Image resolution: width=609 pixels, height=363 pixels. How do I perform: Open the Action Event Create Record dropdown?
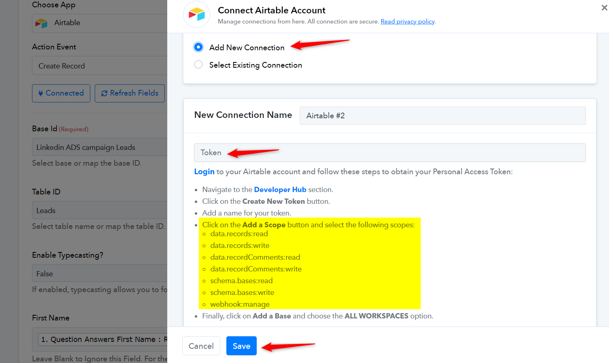(x=100, y=66)
